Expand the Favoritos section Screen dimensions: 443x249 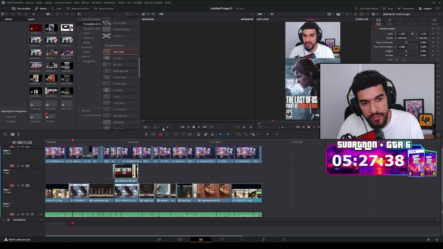[79, 111]
